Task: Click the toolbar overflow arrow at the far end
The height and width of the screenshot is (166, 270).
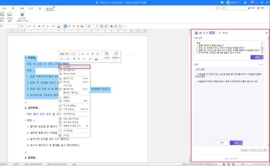Action: pyautogui.click(x=126, y=26)
